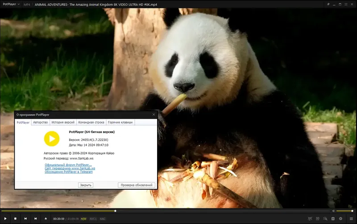Open the История версий tab
The width and height of the screenshot is (357, 224).
pyautogui.click(x=63, y=122)
